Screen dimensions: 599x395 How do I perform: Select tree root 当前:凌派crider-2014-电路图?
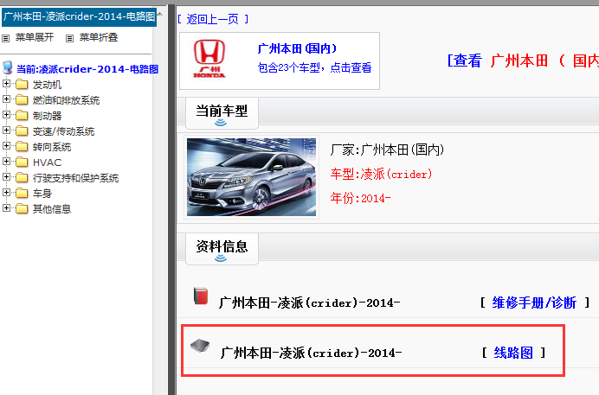(x=87, y=69)
